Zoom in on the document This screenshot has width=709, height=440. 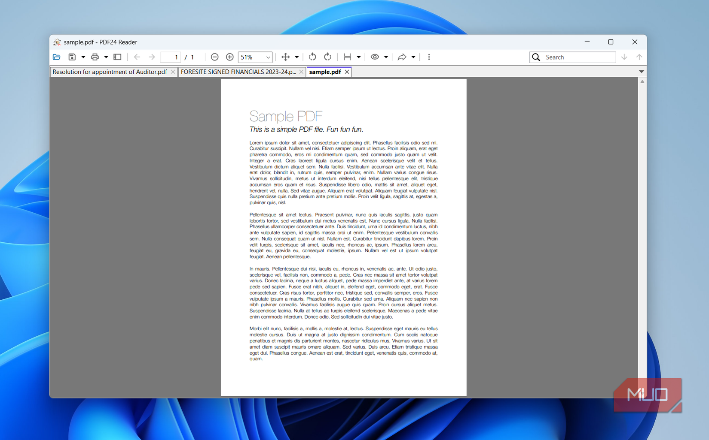pyautogui.click(x=229, y=57)
